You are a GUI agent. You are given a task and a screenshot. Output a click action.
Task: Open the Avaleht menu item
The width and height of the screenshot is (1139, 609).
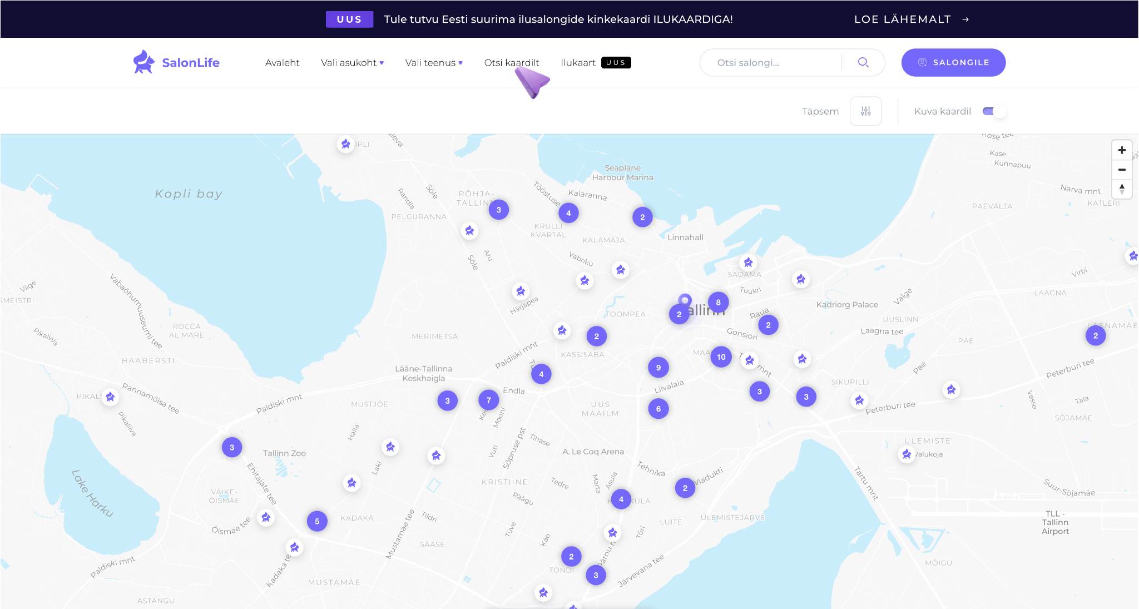(282, 63)
